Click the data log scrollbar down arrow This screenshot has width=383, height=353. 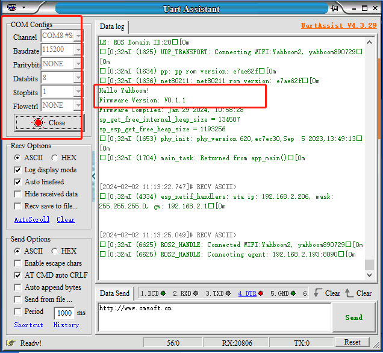click(x=369, y=275)
